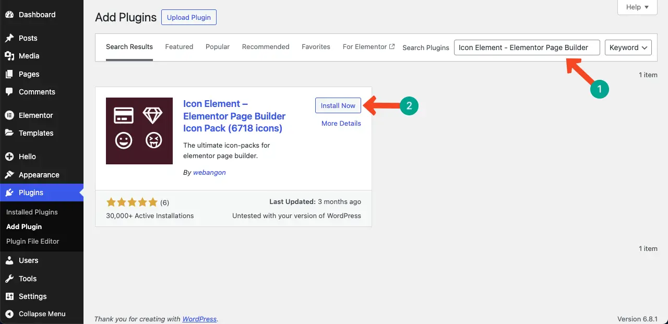
Task: Click the Icon Element plugin thumbnail
Action: (139, 131)
